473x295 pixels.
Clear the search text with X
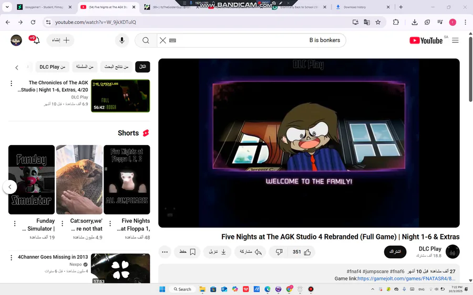point(162,40)
